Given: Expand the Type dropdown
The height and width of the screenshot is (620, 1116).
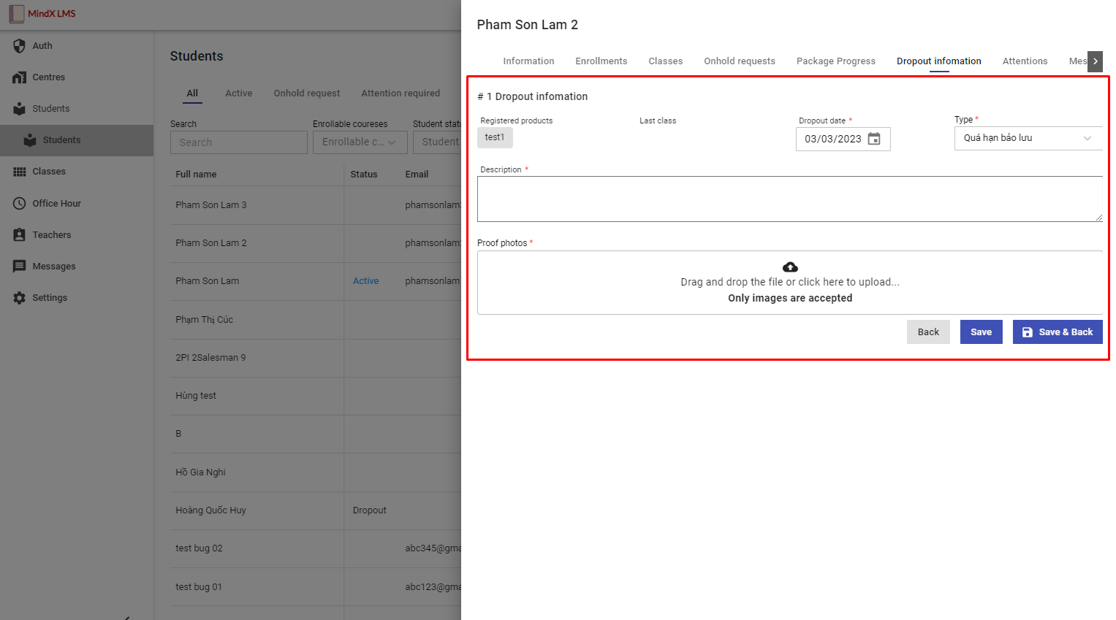Looking at the screenshot, I should [x=1087, y=138].
